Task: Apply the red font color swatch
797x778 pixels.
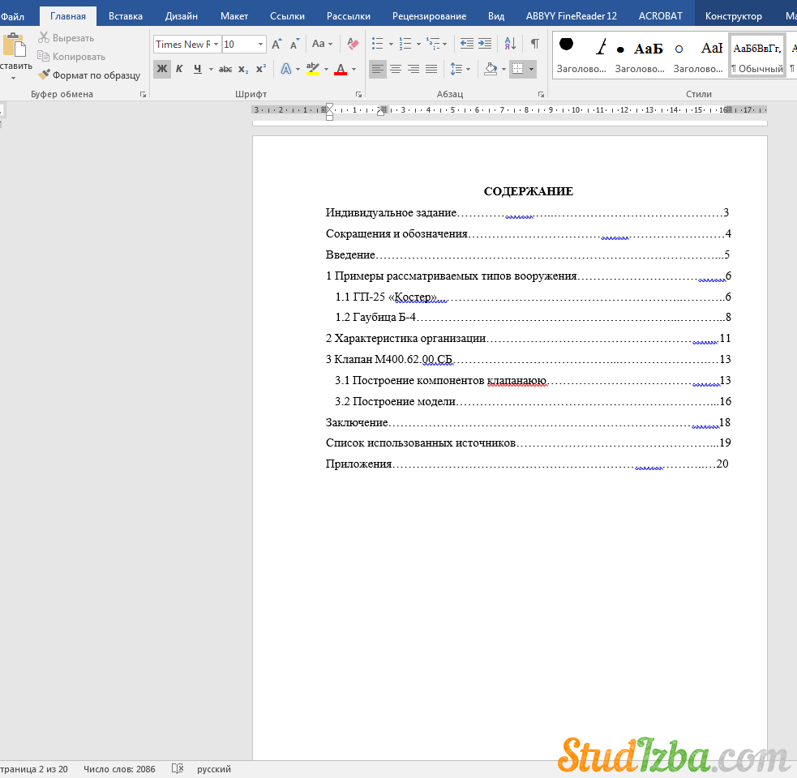Action: 341,69
